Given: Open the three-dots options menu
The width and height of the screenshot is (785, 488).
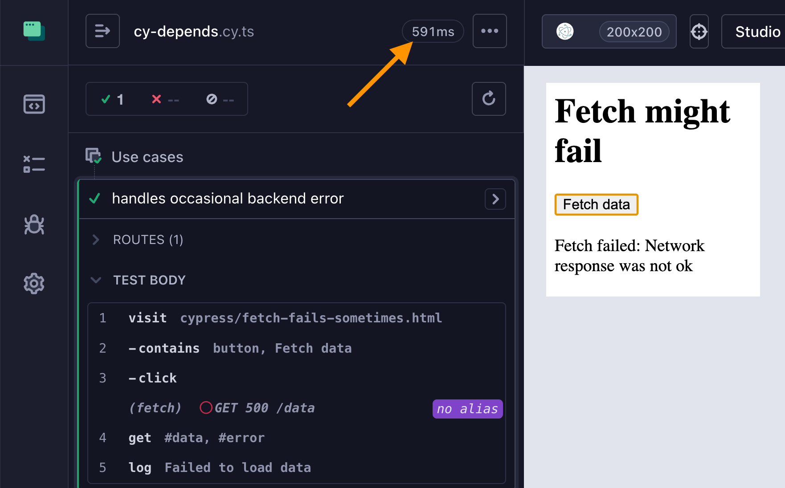Looking at the screenshot, I should pyautogui.click(x=490, y=31).
